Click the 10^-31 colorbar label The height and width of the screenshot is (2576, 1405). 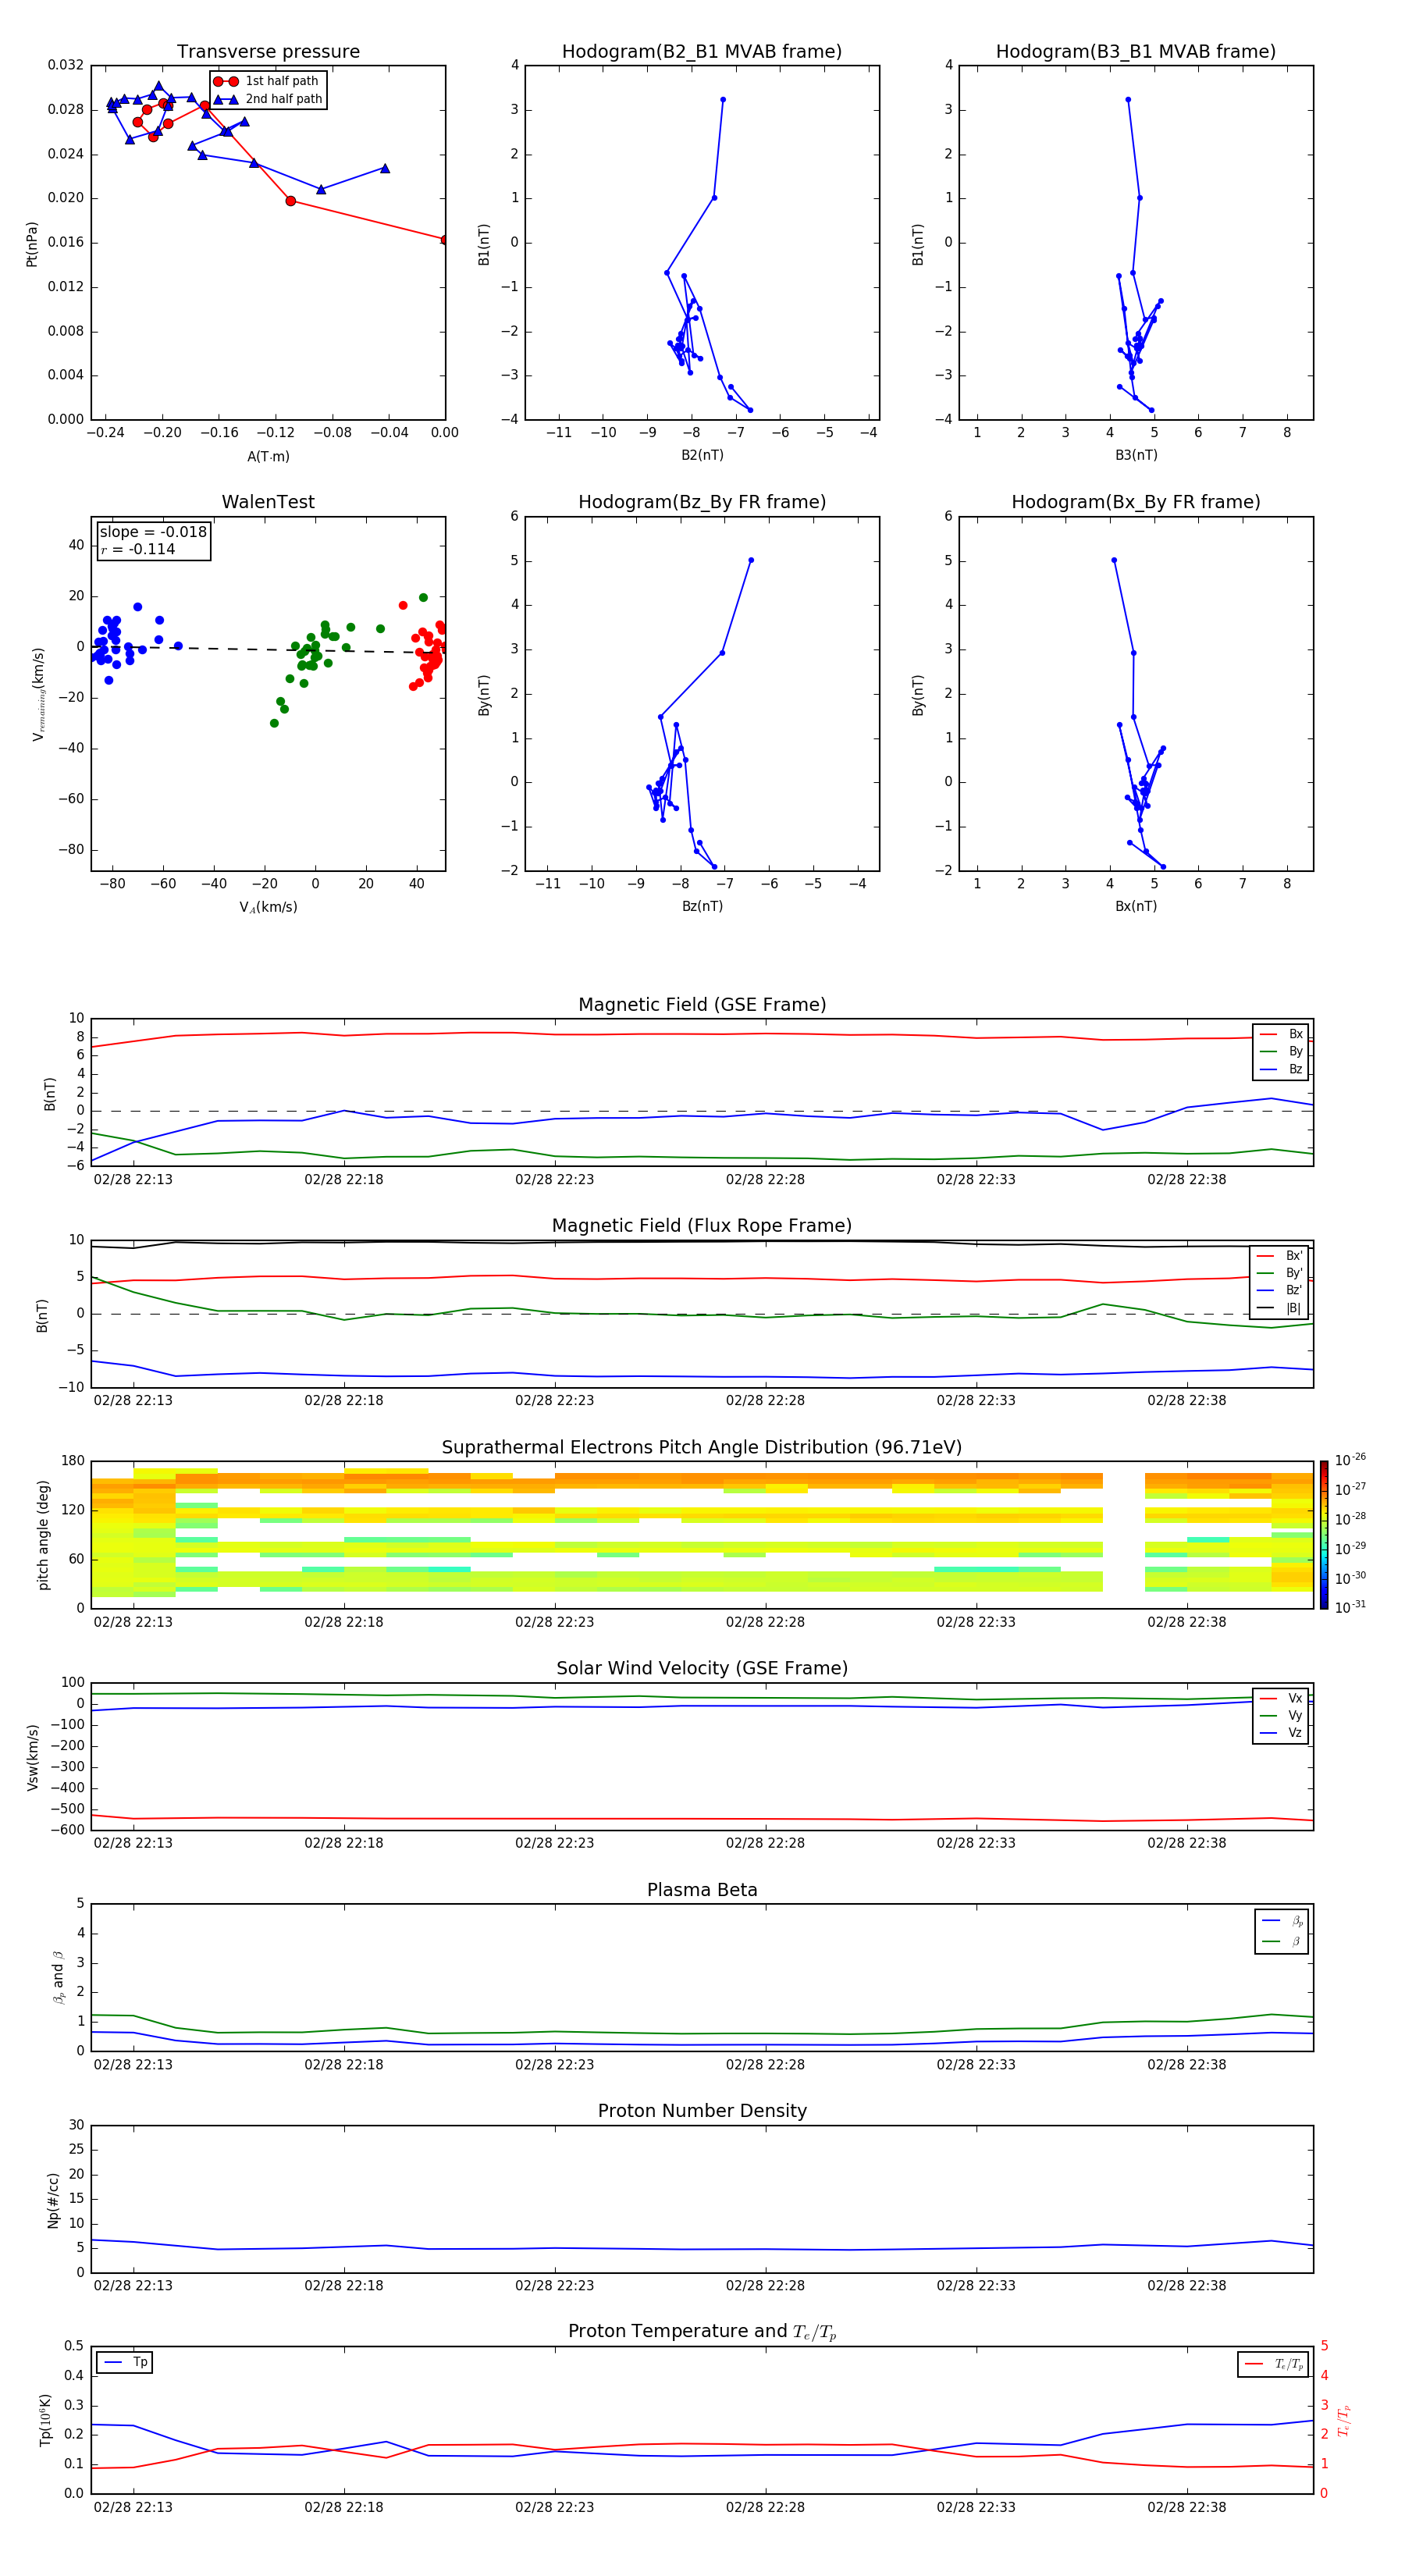coord(1350,1607)
